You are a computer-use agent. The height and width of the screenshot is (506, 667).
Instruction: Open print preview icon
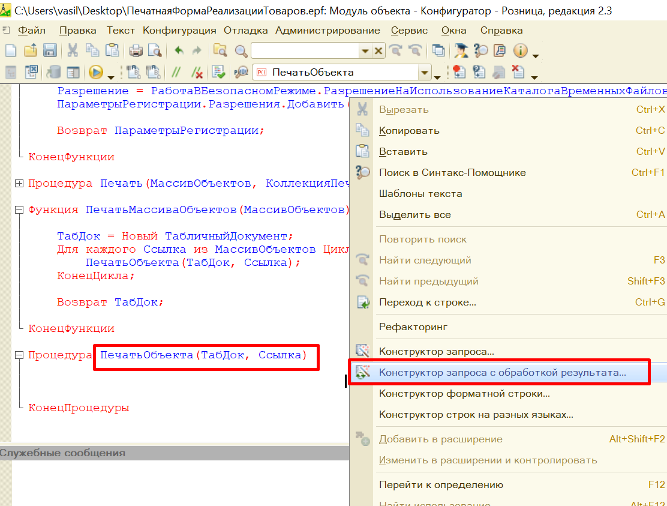click(x=155, y=50)
